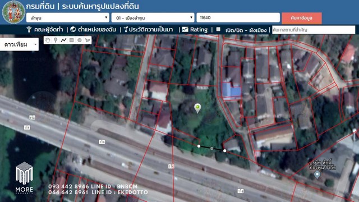Open the ประวัติความเป็นมา history menu

click(x=148, y=30)
